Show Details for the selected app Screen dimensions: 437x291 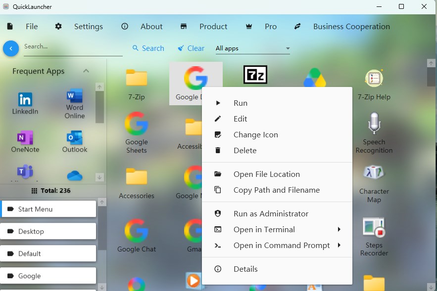[277, 269]
